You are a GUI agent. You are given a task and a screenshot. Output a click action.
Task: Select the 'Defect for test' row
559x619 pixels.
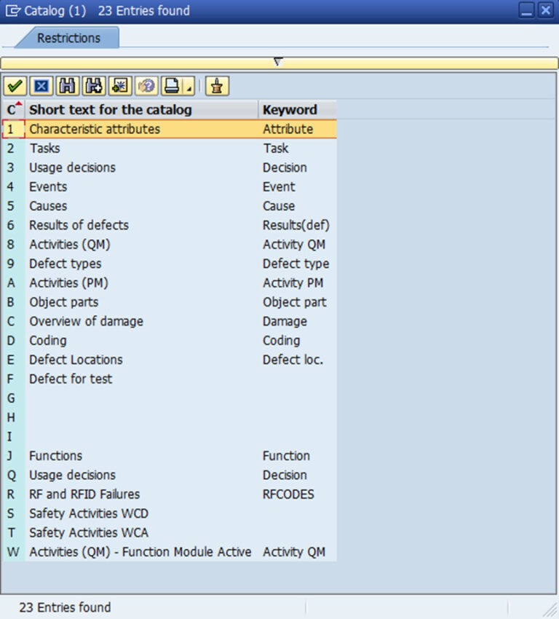[170, 379]
